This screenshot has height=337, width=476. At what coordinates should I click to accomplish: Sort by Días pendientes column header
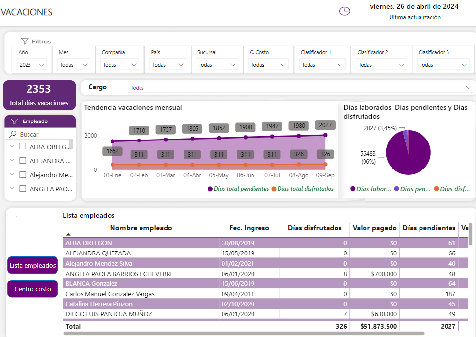coord(429,228)
